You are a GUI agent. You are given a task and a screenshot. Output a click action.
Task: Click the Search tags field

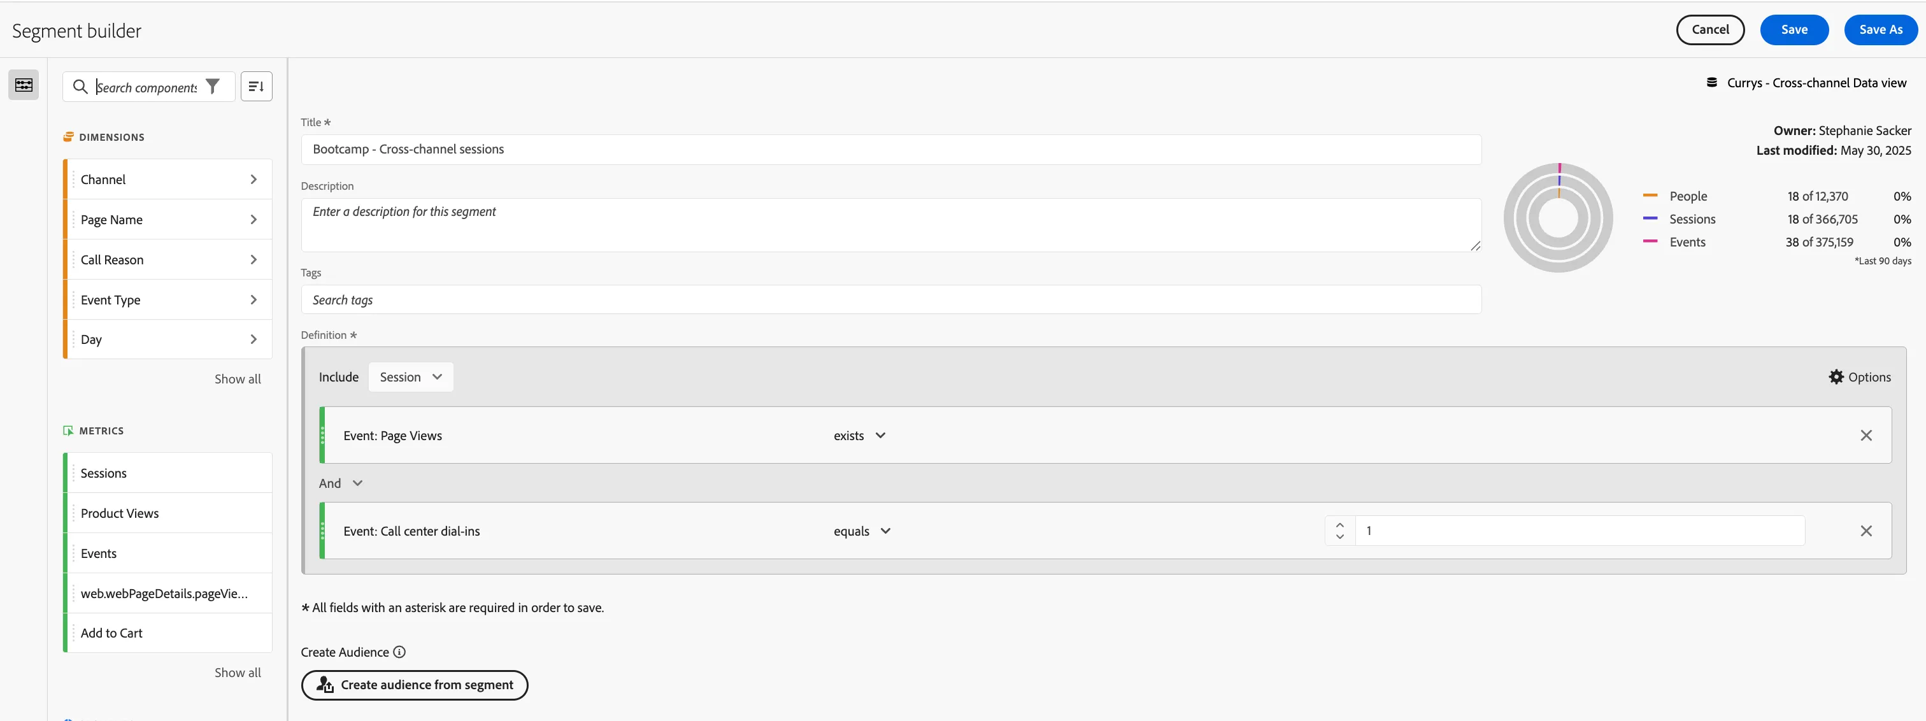(x=890, y=300)
